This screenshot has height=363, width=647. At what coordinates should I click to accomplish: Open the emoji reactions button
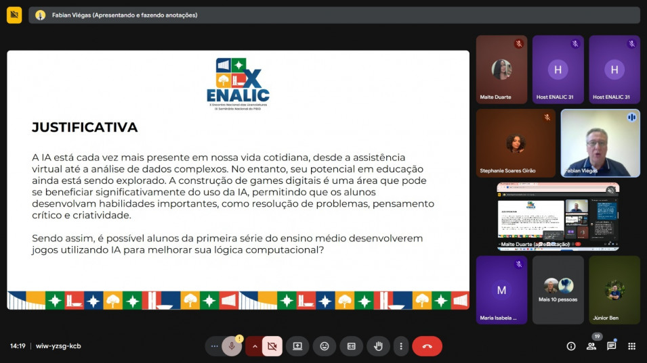325,346
